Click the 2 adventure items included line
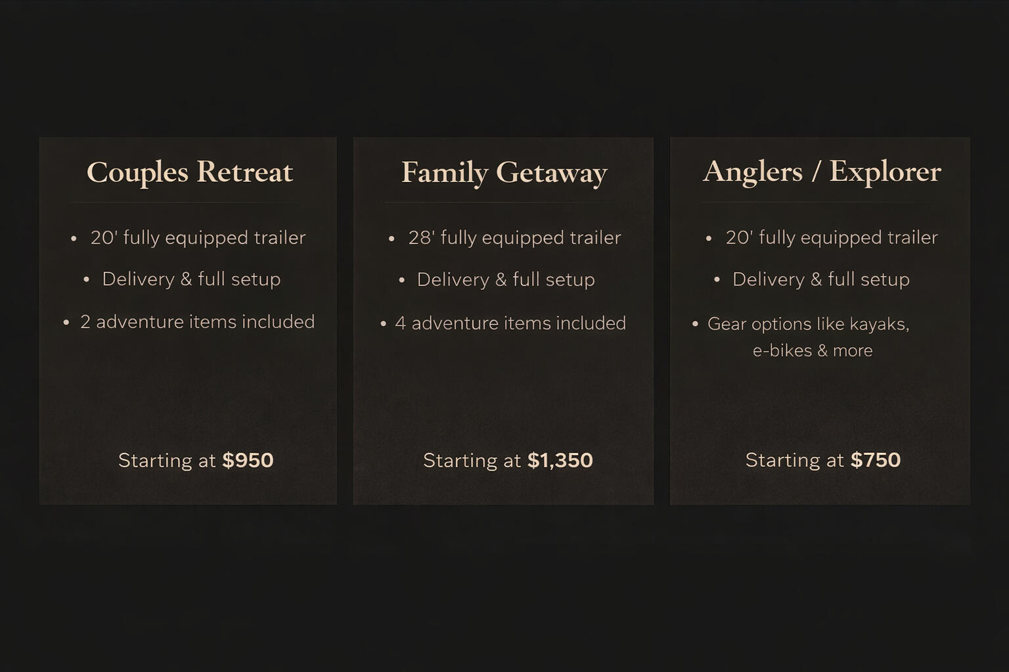The width and height of the screenshot is (1009, 672). pyautogui.click(x=197, y=322)
